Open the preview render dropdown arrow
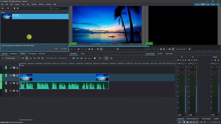 103,58
